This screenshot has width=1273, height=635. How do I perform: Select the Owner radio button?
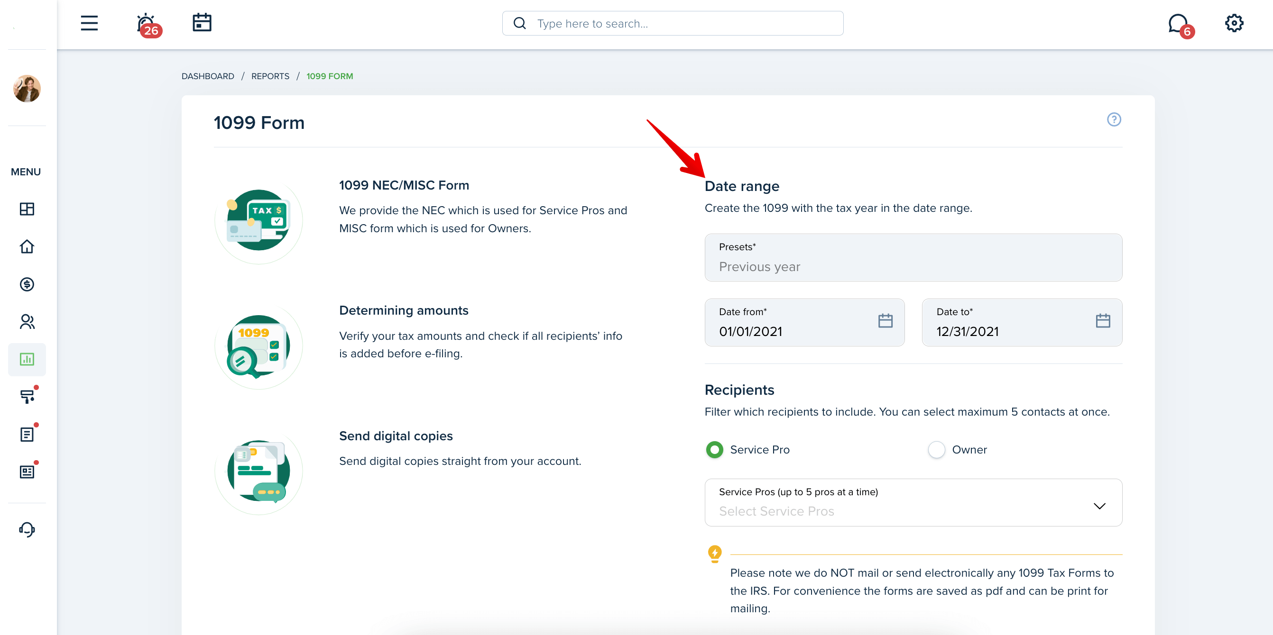click(x=936, y=449)
